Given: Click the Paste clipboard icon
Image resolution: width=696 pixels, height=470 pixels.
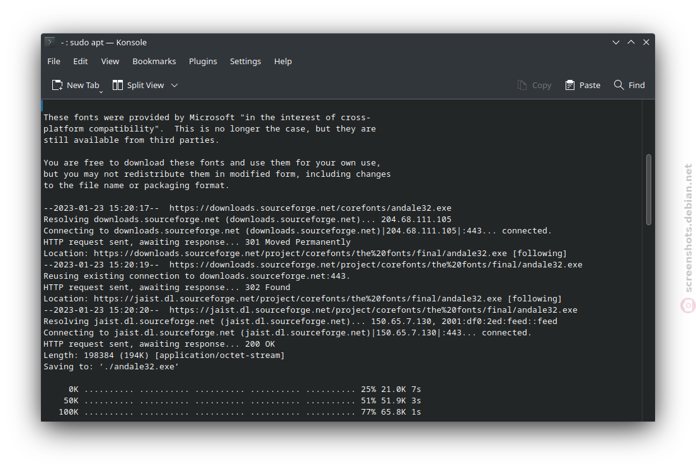Looking at the screenshot, I should [570, 85].
